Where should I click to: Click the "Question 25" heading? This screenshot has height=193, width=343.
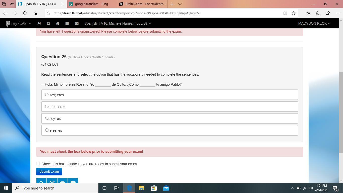click(x=54, y=57)
